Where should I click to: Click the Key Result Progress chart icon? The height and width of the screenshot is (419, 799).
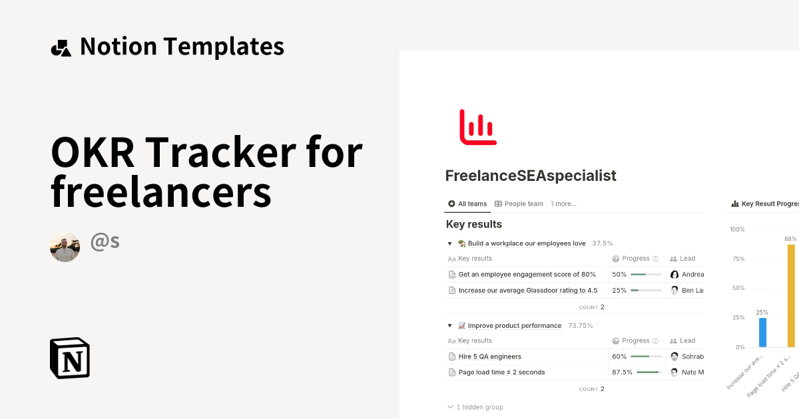[734, 204]
